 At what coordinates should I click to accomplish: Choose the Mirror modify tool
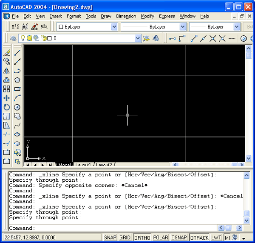6,71
